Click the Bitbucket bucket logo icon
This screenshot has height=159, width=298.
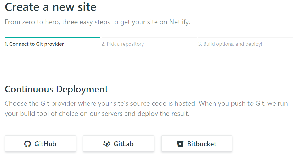(x=180, y=144)
